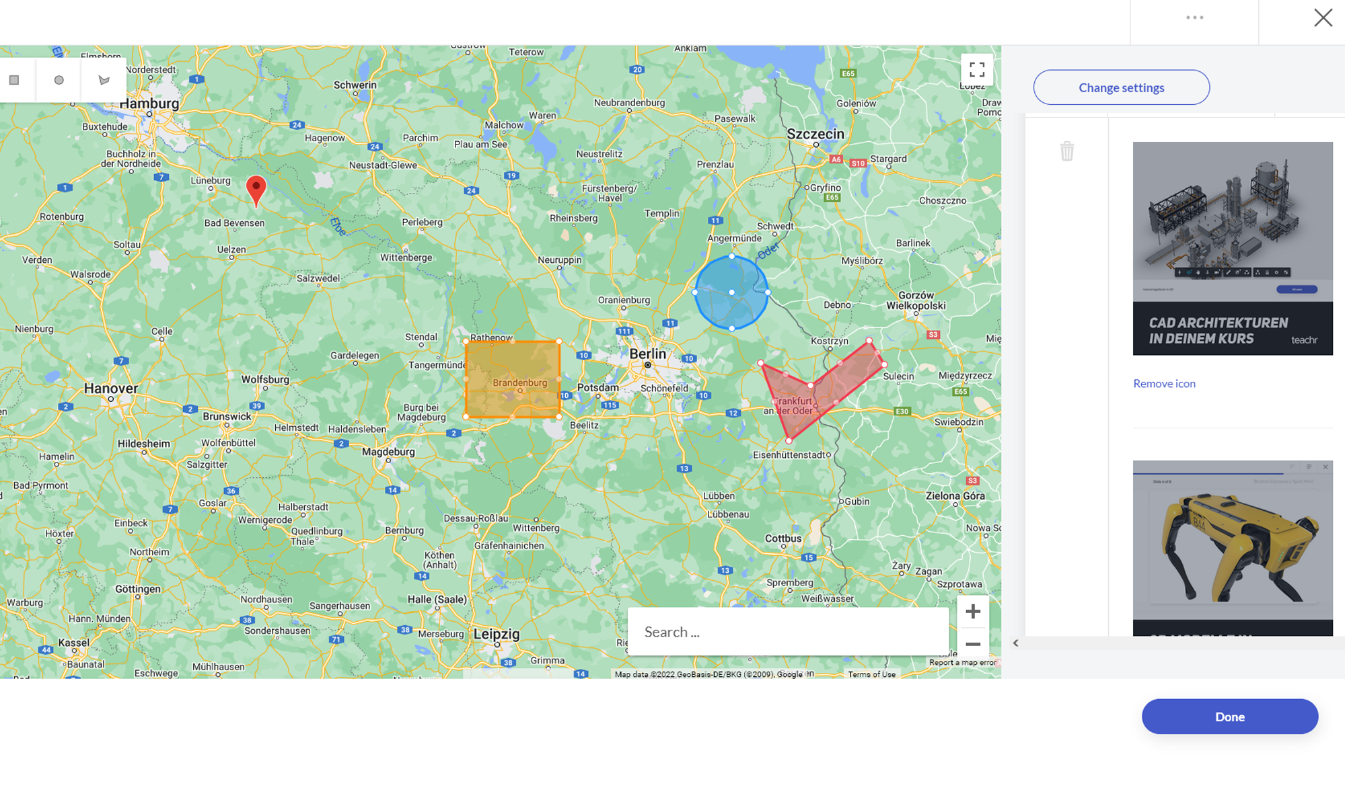Click the trash delete icon
This screenshot has width=1345, height=810.
[x=1067, y=151]
